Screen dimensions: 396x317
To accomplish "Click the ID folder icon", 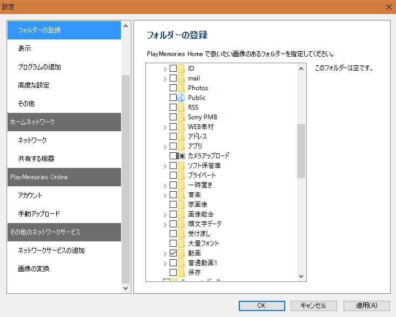I will tap(181, 69).
